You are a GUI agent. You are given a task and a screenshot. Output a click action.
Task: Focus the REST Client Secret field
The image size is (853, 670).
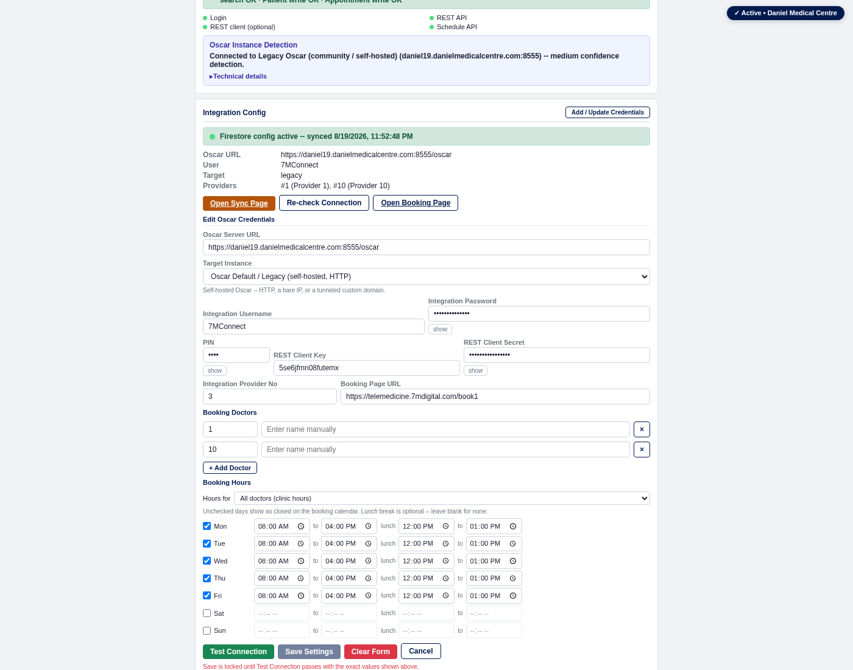tap(557, 355)
